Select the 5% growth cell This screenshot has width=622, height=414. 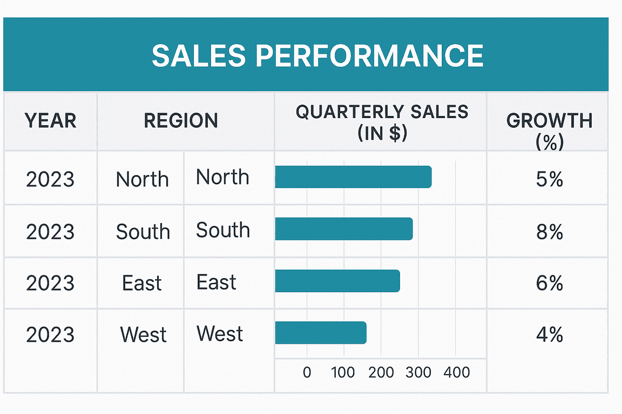[550, 179]
